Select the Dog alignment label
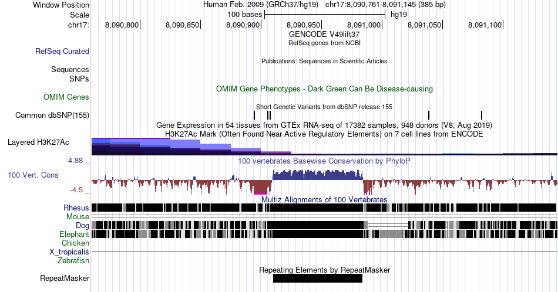The width and height of the screenshot is (558, 292). click(82, 226)
